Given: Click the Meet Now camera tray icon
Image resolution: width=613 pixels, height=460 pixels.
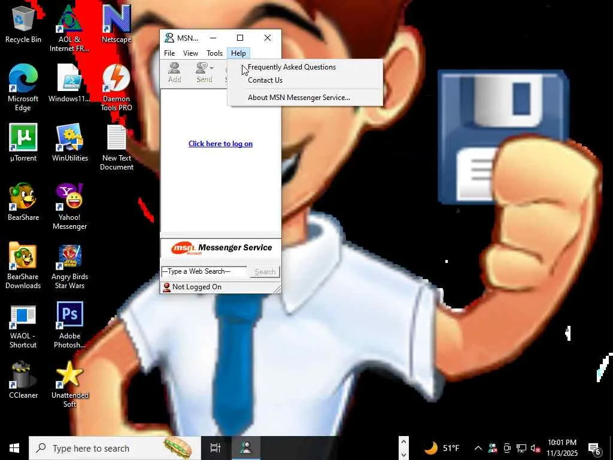Looking at the screenshot, I should [x=507, y=448].
